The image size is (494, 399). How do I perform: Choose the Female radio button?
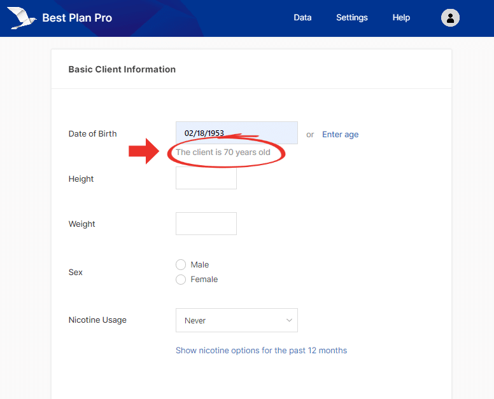181,280
